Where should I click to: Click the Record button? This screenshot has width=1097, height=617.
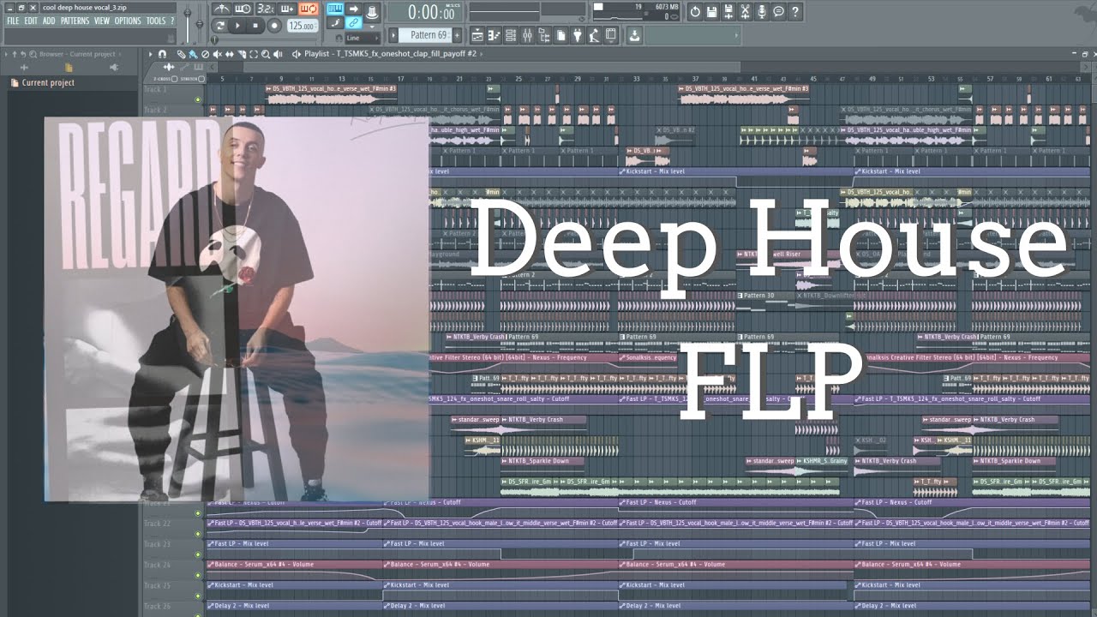pos(274,26)
